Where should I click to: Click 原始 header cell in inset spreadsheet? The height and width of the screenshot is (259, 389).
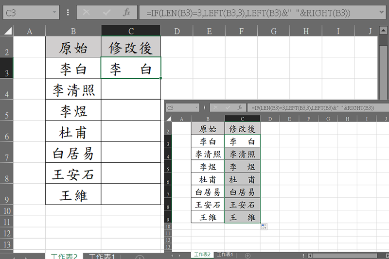tap(208, 128)
